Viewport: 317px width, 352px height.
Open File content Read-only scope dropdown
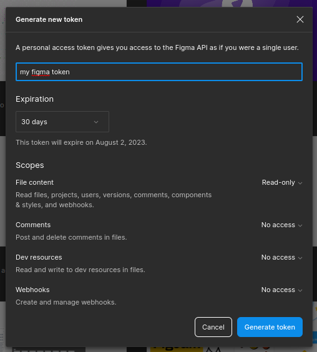pyautogui.click(x=282, y=182)
